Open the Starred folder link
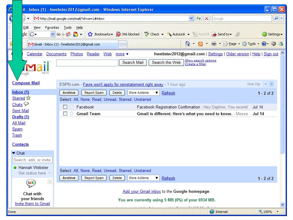This screenshot has width=293, height=220. pyautogui.click(x=19, y=98)
